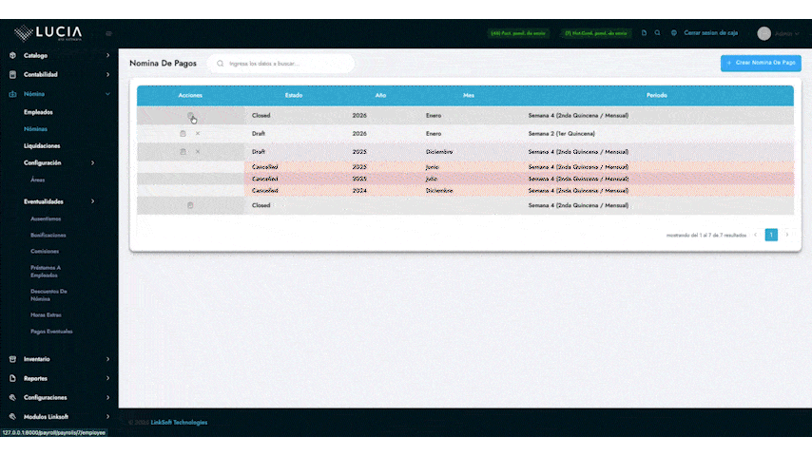Click the search magnifier icon in top bar
Image resolution: width=812 pixels, height=456 pixels.
click(658, 33)
